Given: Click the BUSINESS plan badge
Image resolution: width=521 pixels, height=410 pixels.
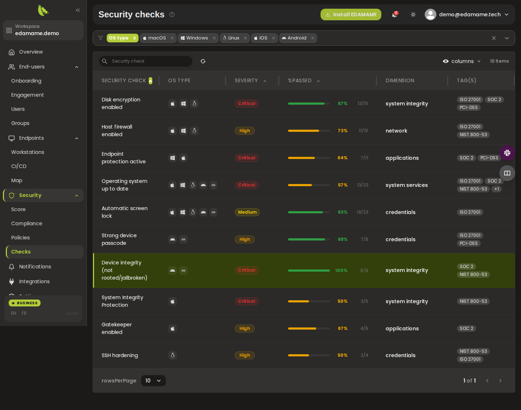Looking at the screenshot, I should (x=25, y=303).
